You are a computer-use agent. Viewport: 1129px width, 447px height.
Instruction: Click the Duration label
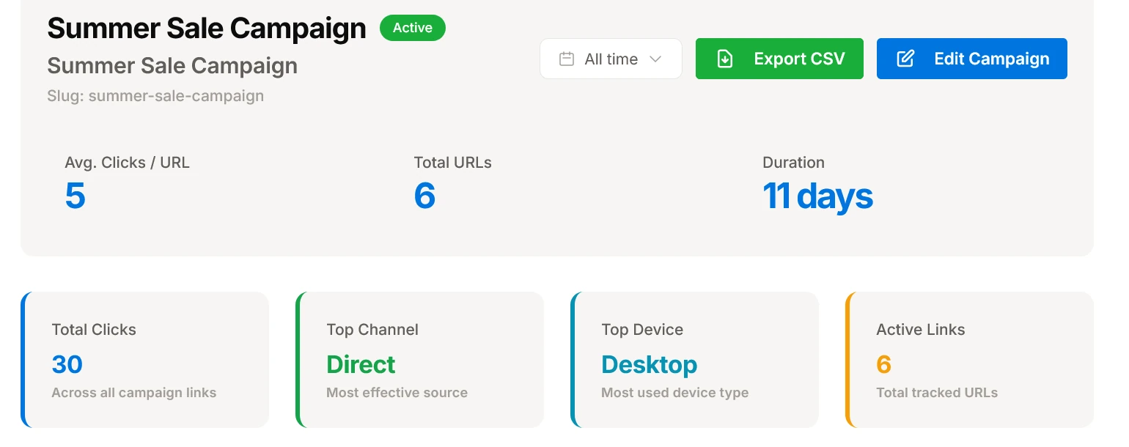click(793, 163)
